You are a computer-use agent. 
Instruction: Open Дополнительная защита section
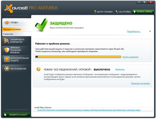click(17, 59)
